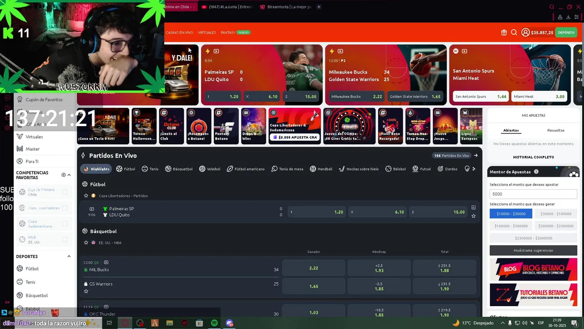Select Hockey sobre hielo filter
The width and height of the screenshot is (584, 329).
click(x=359, y=169)
